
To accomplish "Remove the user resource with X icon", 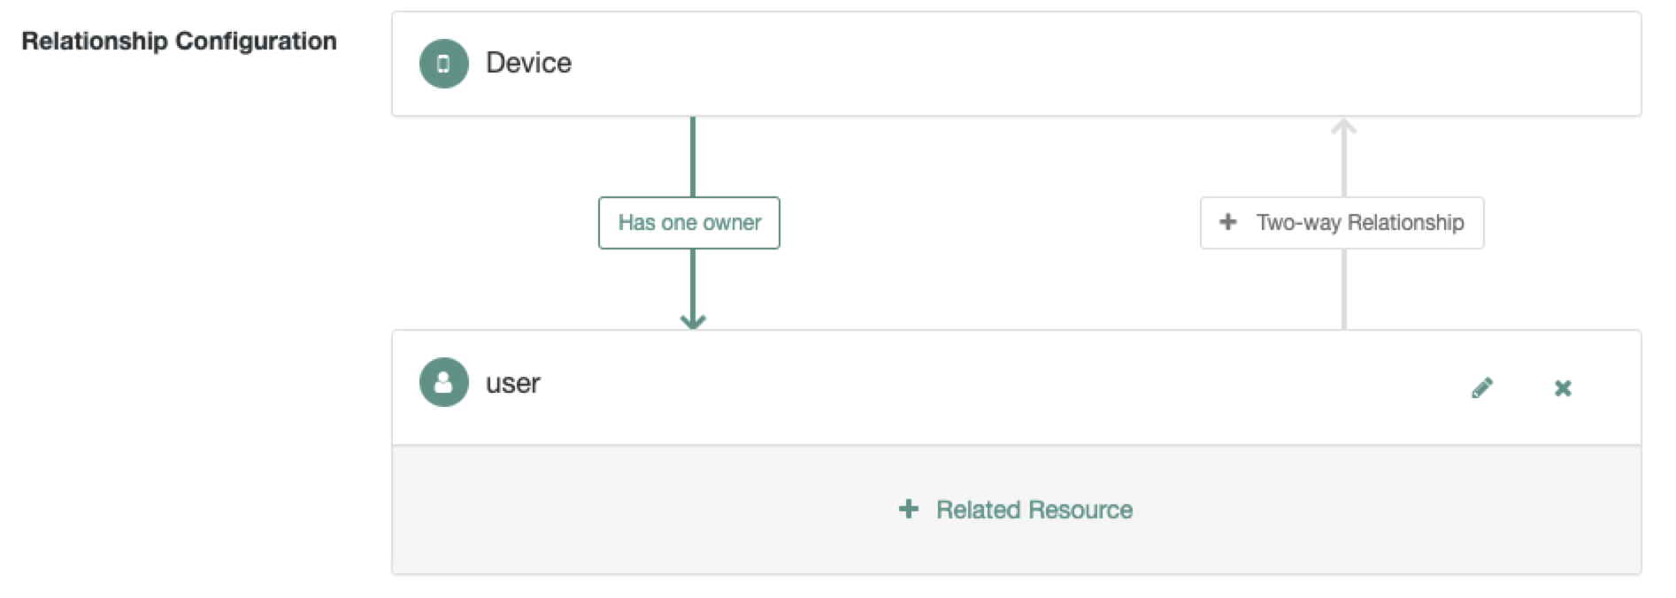I will click(x=1563, y=387).
